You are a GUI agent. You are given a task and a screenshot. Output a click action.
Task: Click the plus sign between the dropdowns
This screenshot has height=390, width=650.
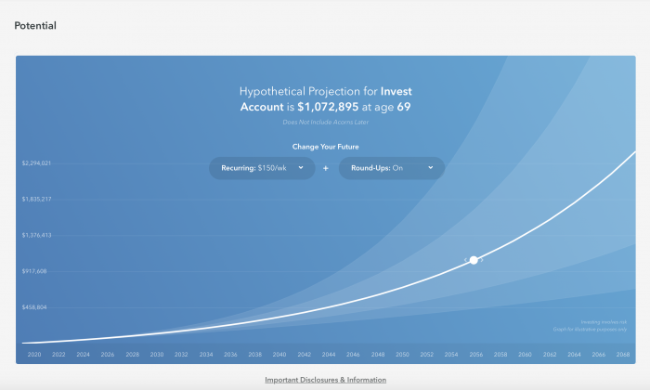coord(326,168)
